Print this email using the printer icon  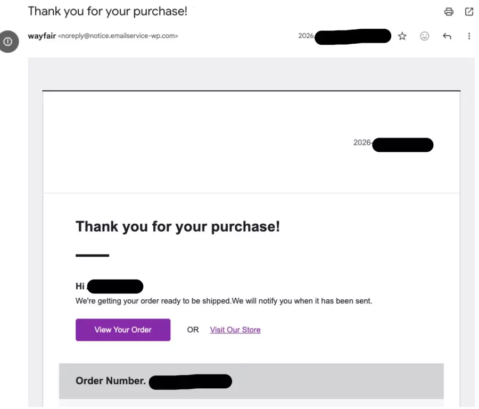tap(449, 12)
